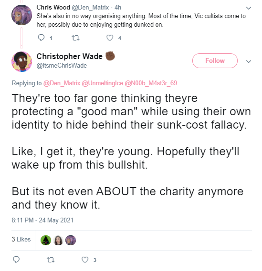Screen dimensions: 262x271
Task: Open Christopher Wade's profile avatar
Action: click(21, 62)
